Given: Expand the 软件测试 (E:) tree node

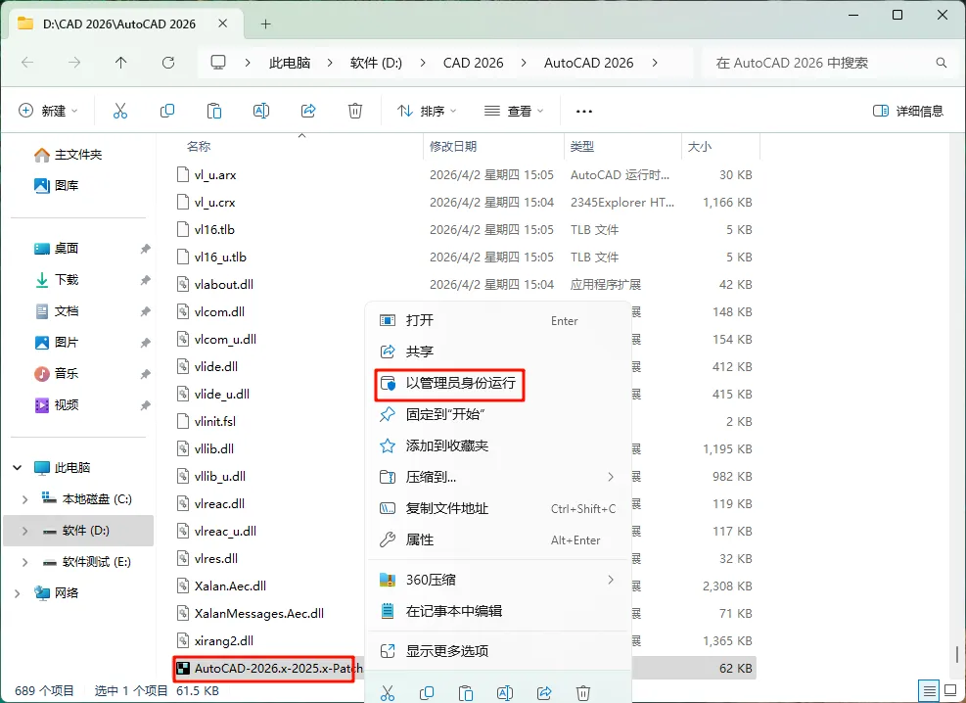Looking at the screenshot, I should pyautogui.click(x=24, y=562).
